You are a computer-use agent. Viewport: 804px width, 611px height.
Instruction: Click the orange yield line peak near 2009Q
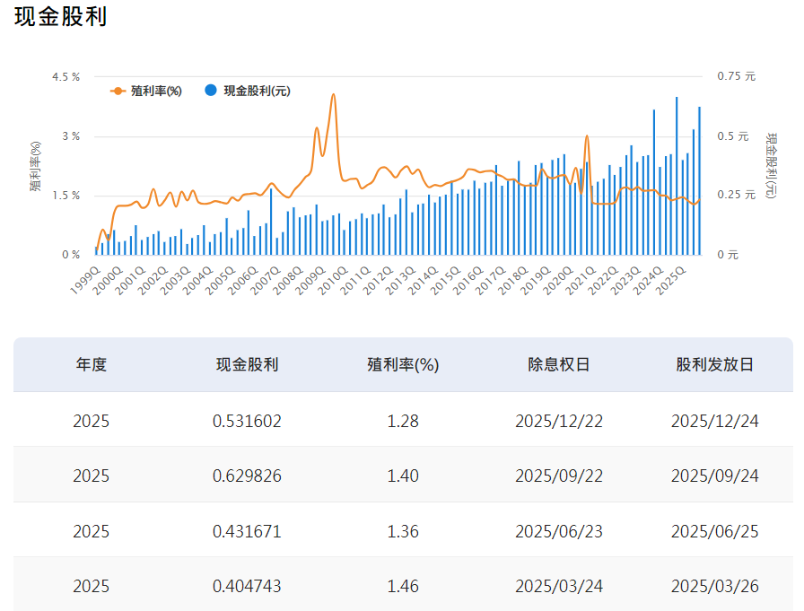coord(334,93)
